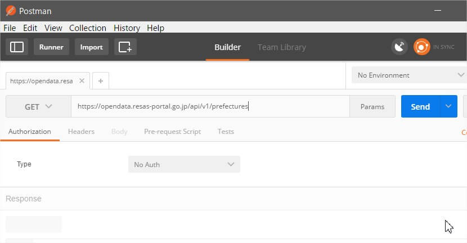This screenshot has height=243, width=467.
Task: Open the Edit menu
Action: [30, 28]
